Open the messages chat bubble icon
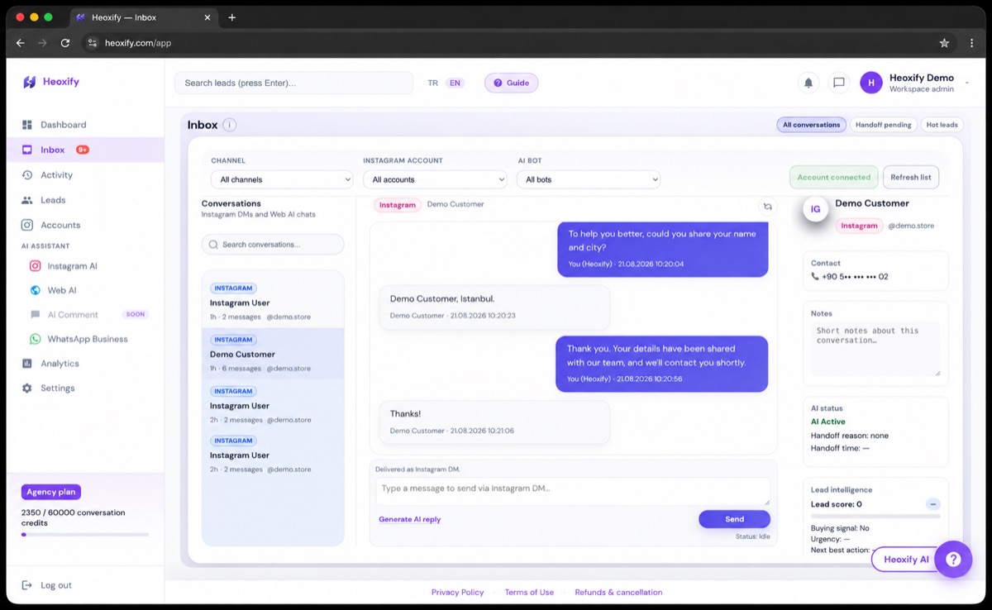Viewport: 992px width, 610px height. (838, 83)
